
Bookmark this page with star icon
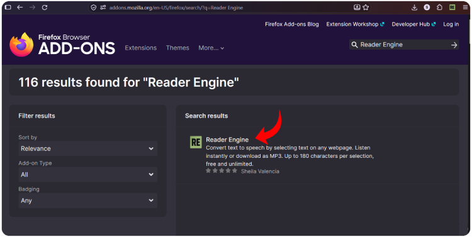pos(366,8)
